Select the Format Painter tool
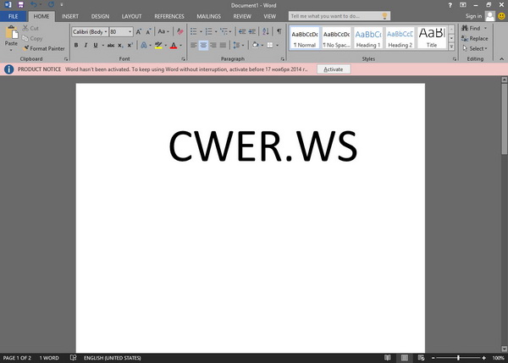Screen dimensions: 508x363 tap(44, 48)
